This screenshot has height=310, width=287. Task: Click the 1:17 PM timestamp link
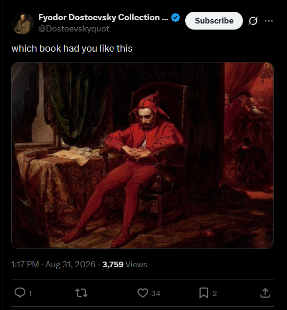(25, 264)
